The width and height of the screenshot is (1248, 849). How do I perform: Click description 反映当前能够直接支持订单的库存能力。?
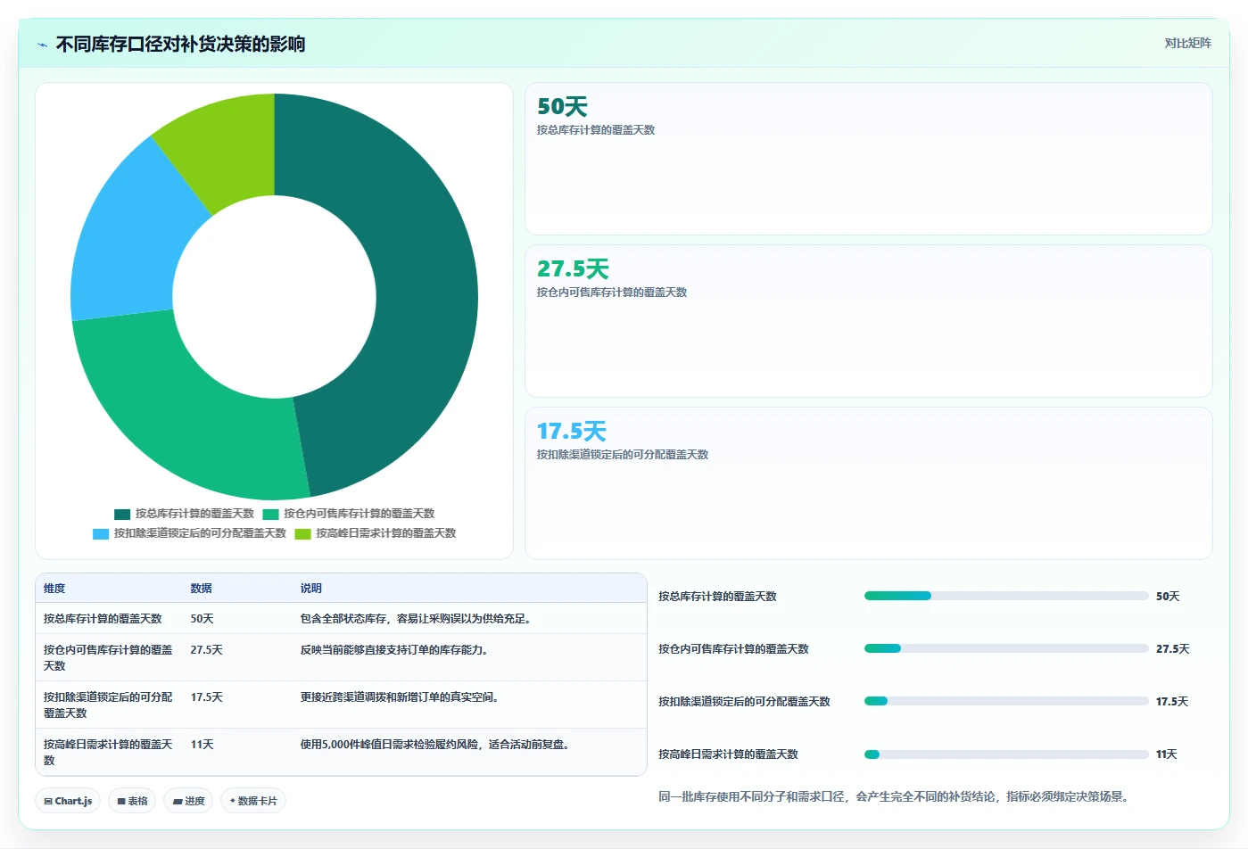point(396,650)
